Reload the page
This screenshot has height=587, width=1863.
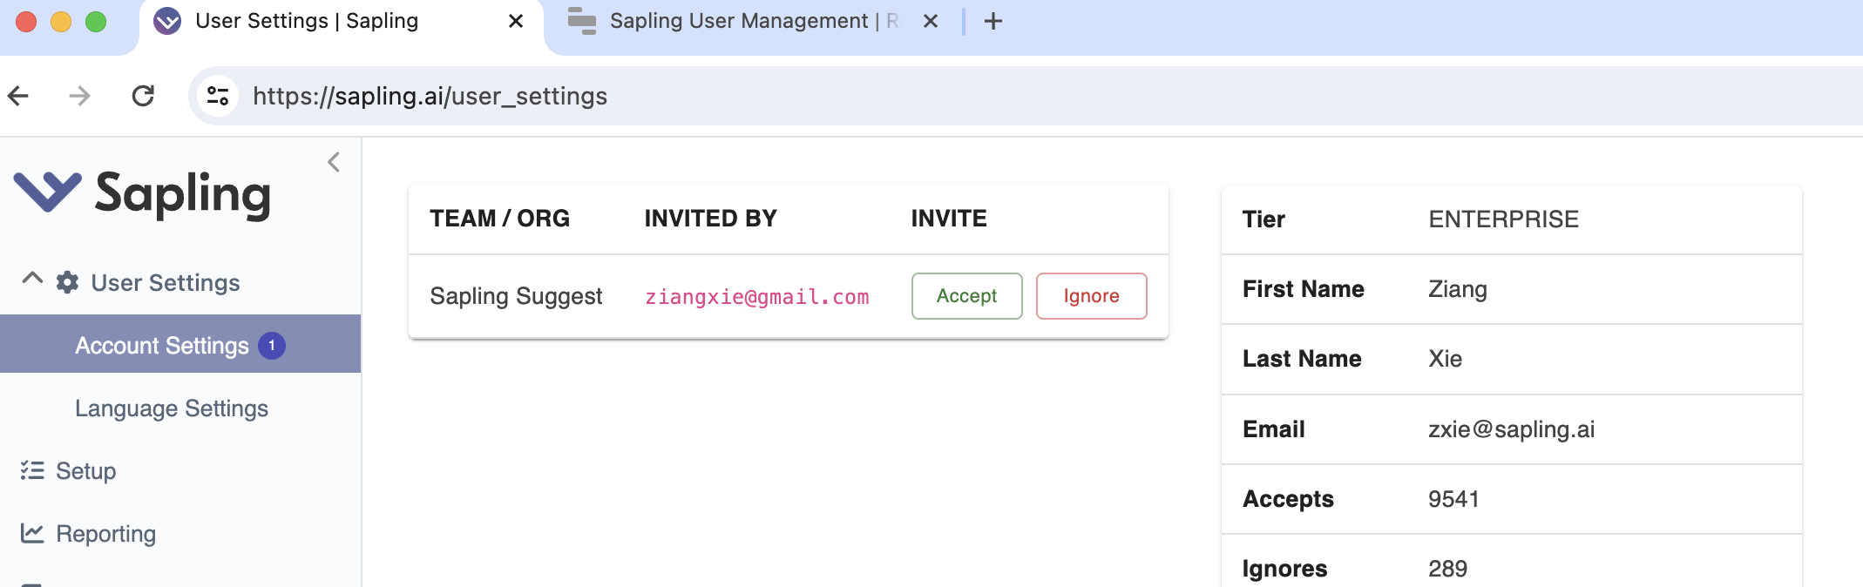(143, 96)
